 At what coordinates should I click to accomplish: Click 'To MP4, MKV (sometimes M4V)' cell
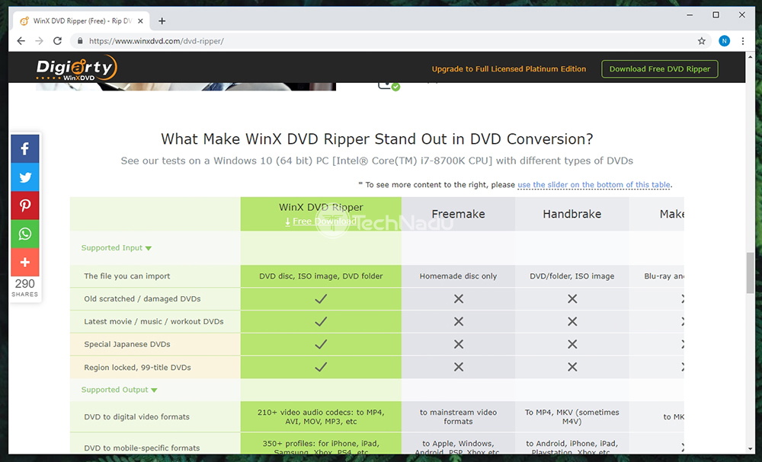pyautogui.click(x=572, y=417)
